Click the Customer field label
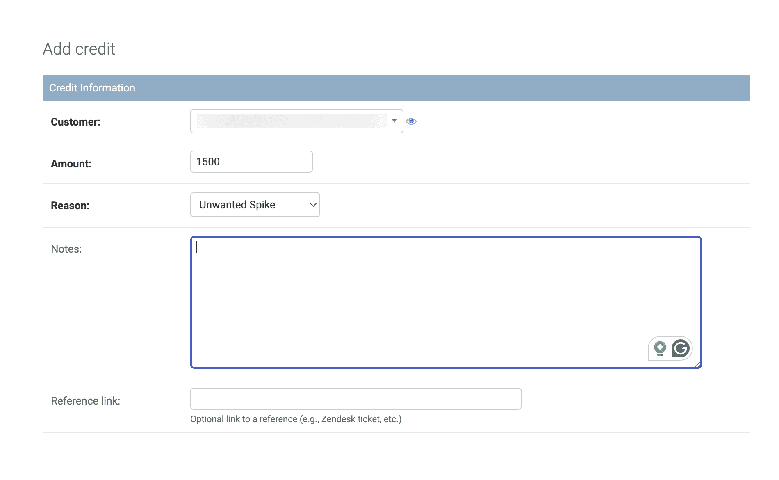779x480 pixels. tap(75, 121)
